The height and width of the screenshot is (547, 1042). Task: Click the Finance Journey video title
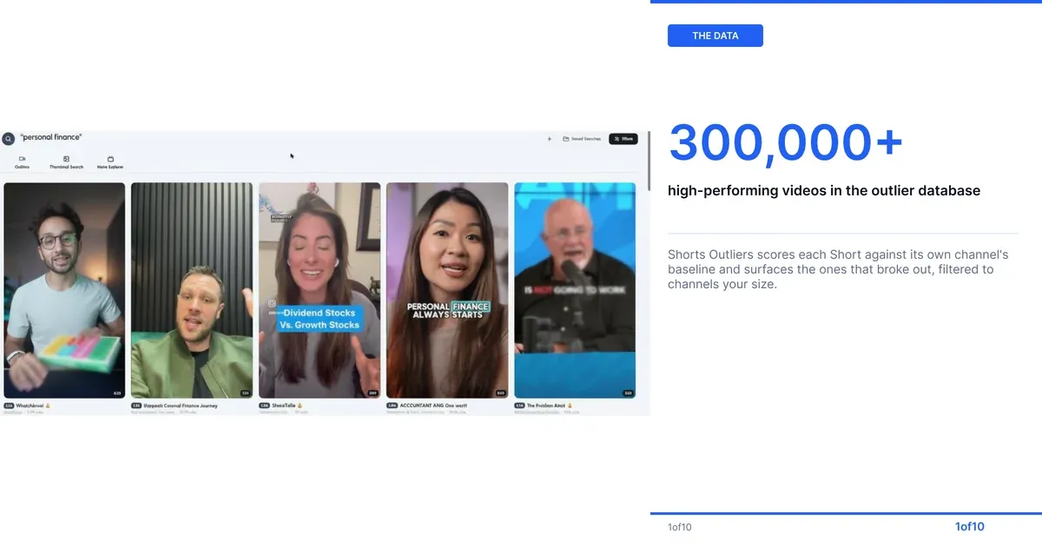tap(180, 405)
